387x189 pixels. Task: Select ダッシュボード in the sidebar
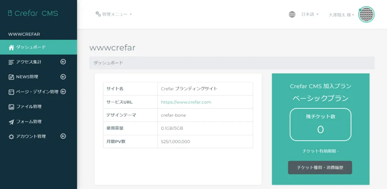click(38, 47)
